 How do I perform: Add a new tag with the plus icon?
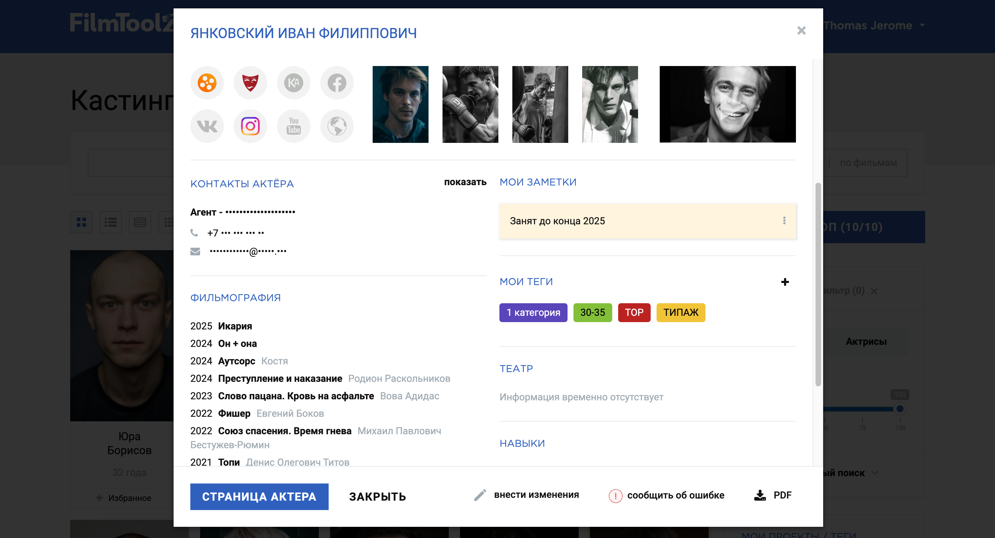785,282
